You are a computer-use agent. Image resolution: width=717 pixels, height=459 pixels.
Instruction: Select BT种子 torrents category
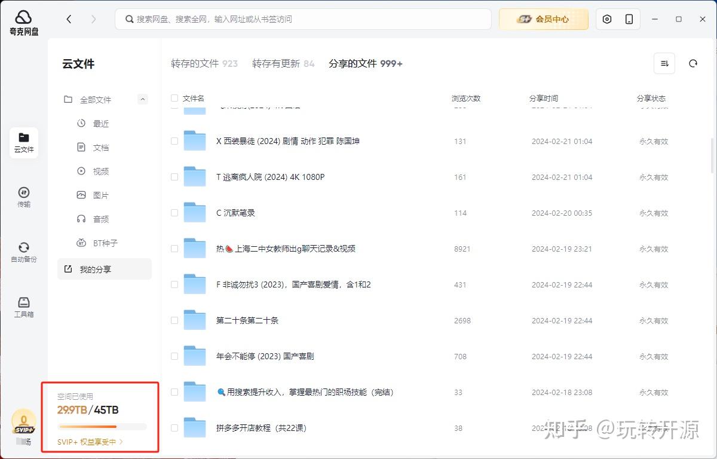(104, 243)
